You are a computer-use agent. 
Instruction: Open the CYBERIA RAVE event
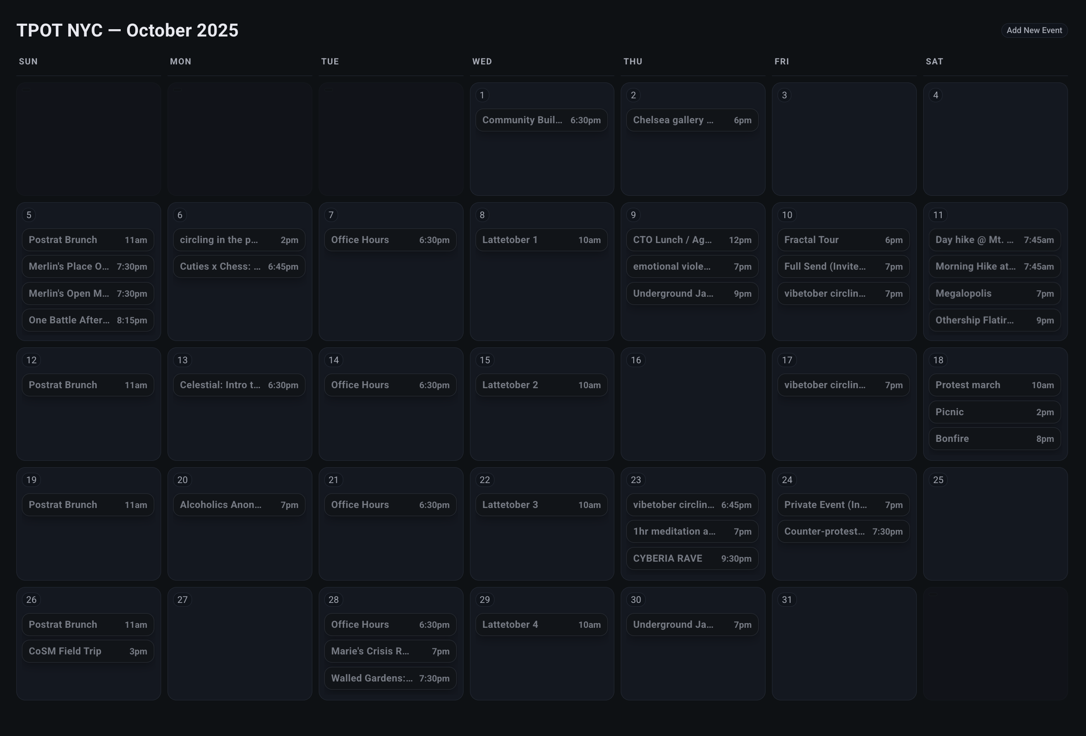[x=692, y=558]
